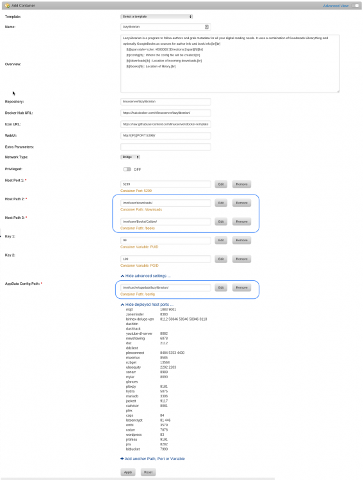
Task: Click Edit for Host Port 1
Action: click(221, 184)
